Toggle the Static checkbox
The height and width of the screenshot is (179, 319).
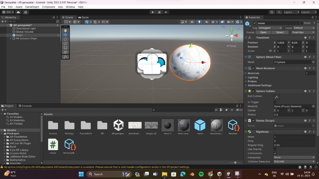pos(302,23)
